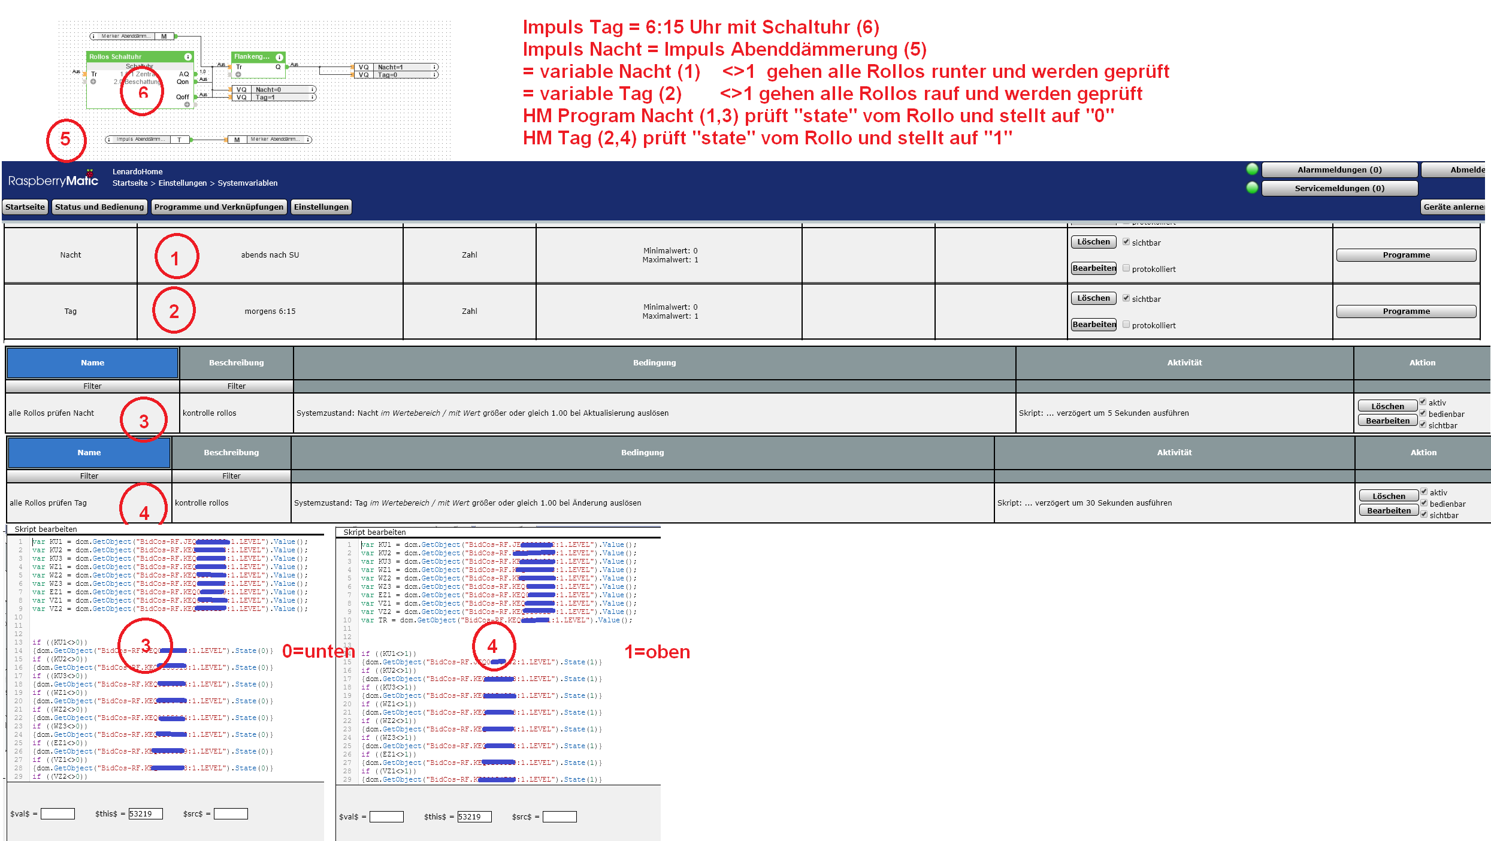Open Programme list for variable Tag
Viewport: 1491px width, 841px height.
(1406, 311)
